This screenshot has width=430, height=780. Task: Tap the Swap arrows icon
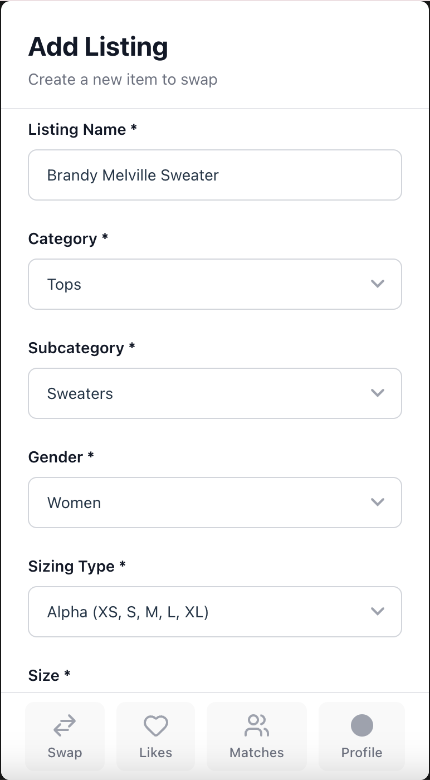[65, 726]
